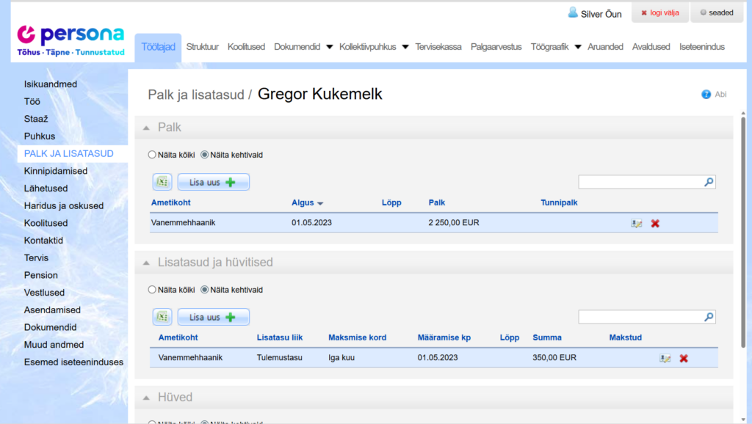The image size is (752, 424).
Task: Open the Palgaarvestus tab
Action: click(496, 47)
